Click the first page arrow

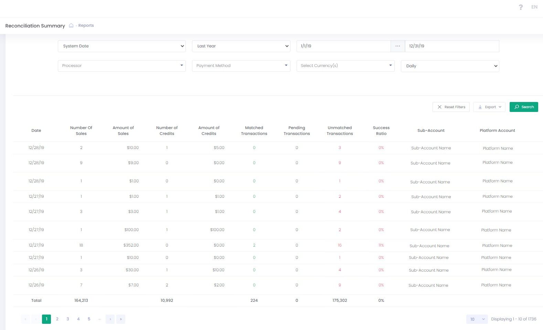(x=25, y=319)
